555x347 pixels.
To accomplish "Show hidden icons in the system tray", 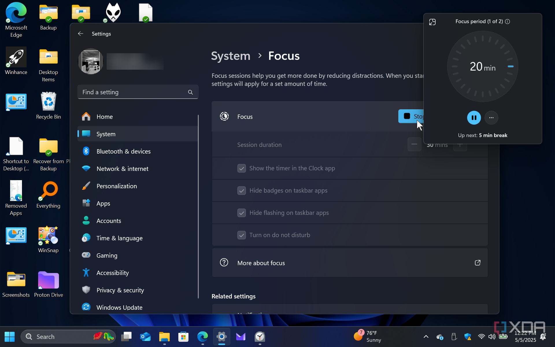I will 426,337.
